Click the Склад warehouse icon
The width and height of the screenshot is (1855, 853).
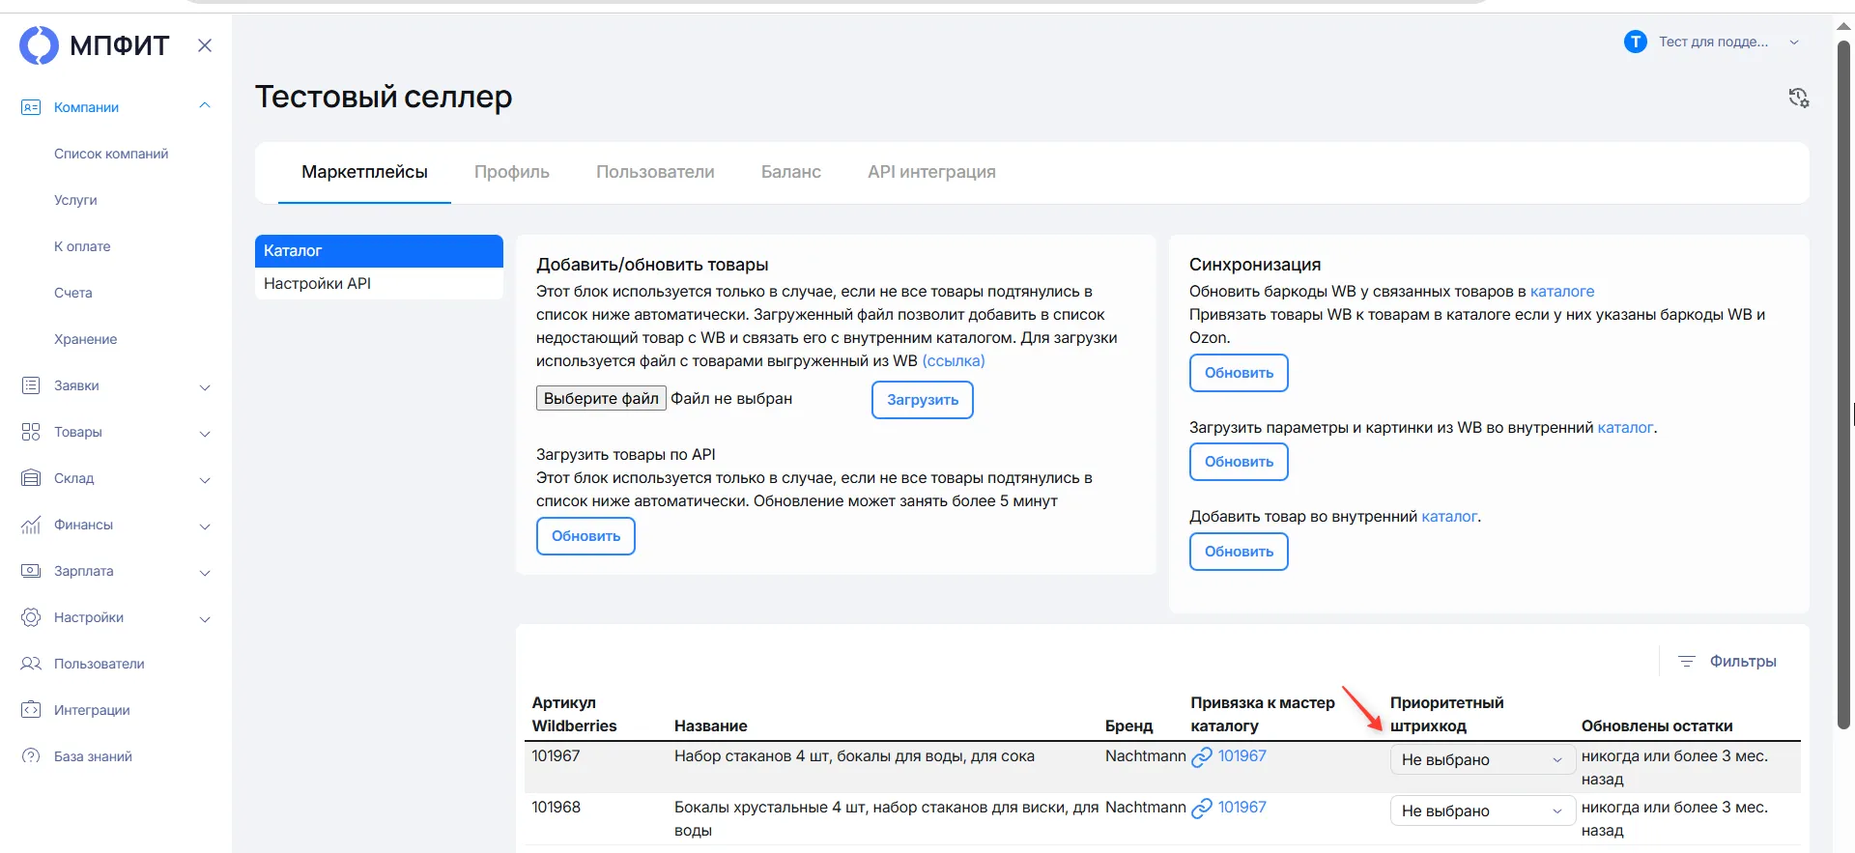[x=31, y=478]
